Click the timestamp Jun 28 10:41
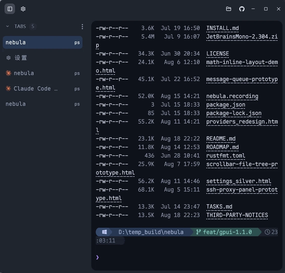Viewport: 285px width, 273px height. pos(180,156)
